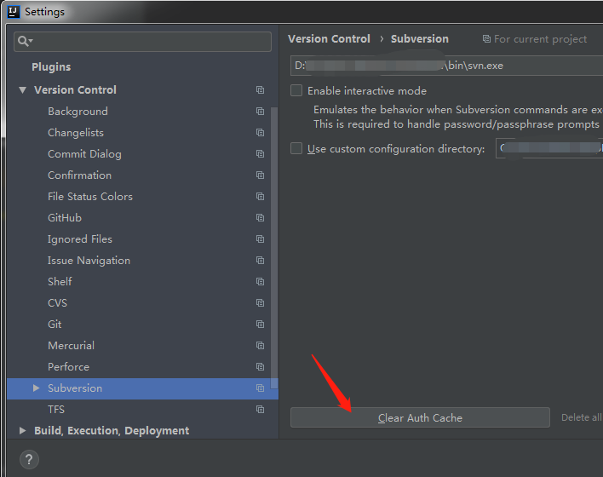Select Ignored Files in settings tree
This screenshot has height=477, width=603.
coord(80,239)
